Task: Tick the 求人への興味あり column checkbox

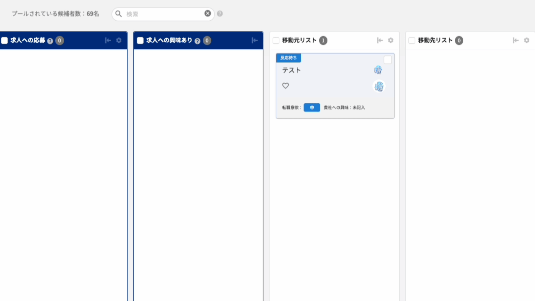Action: pos(140,41)
